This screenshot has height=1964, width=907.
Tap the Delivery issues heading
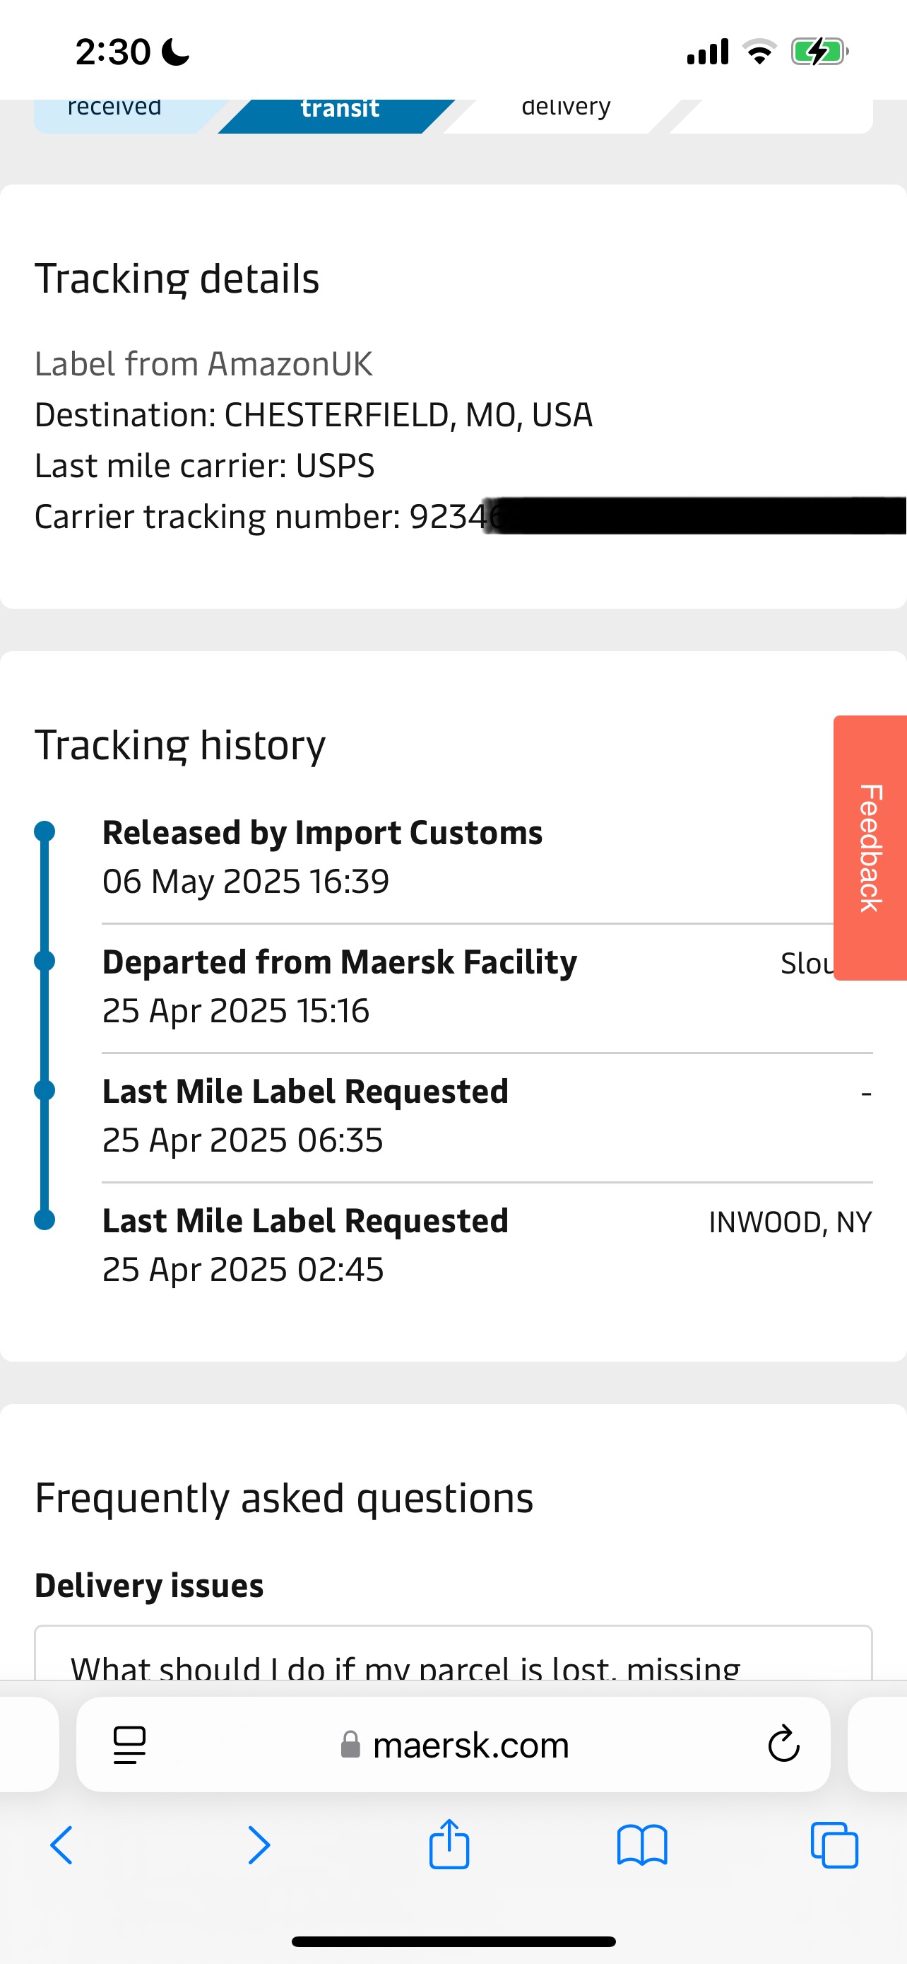coord(149,1586)
